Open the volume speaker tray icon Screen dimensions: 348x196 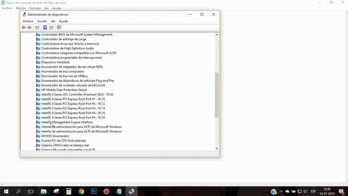click(306, 192)
